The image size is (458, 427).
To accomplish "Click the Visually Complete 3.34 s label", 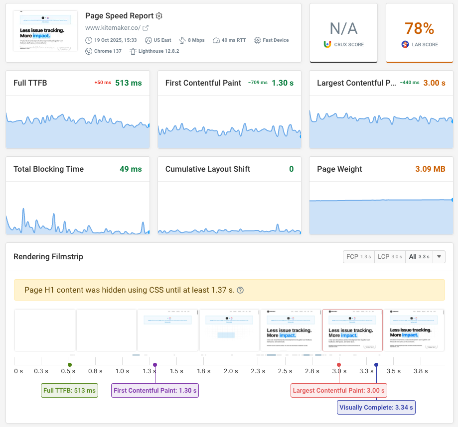I will [376, 407].
